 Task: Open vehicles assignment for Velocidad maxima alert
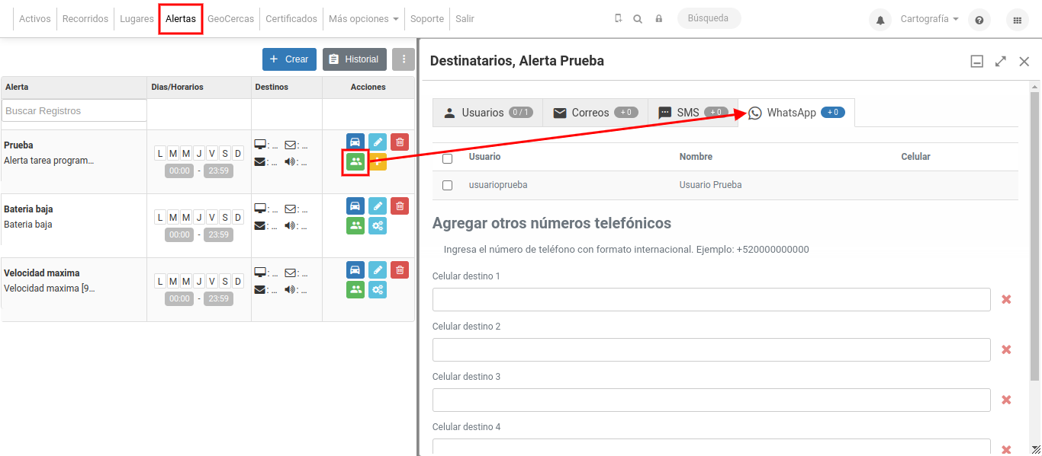click(355, 269)
